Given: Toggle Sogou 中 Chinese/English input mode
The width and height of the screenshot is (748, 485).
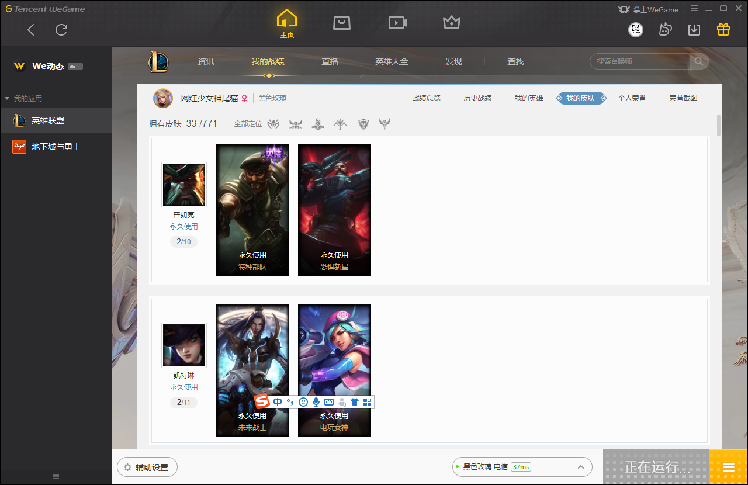Looking at the screenshot, I should pos(278,402).
